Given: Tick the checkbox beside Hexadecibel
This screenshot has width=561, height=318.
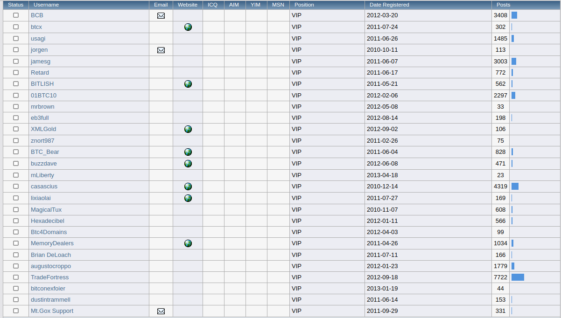Looking at the screenshot, I should (x=16, y=221).
